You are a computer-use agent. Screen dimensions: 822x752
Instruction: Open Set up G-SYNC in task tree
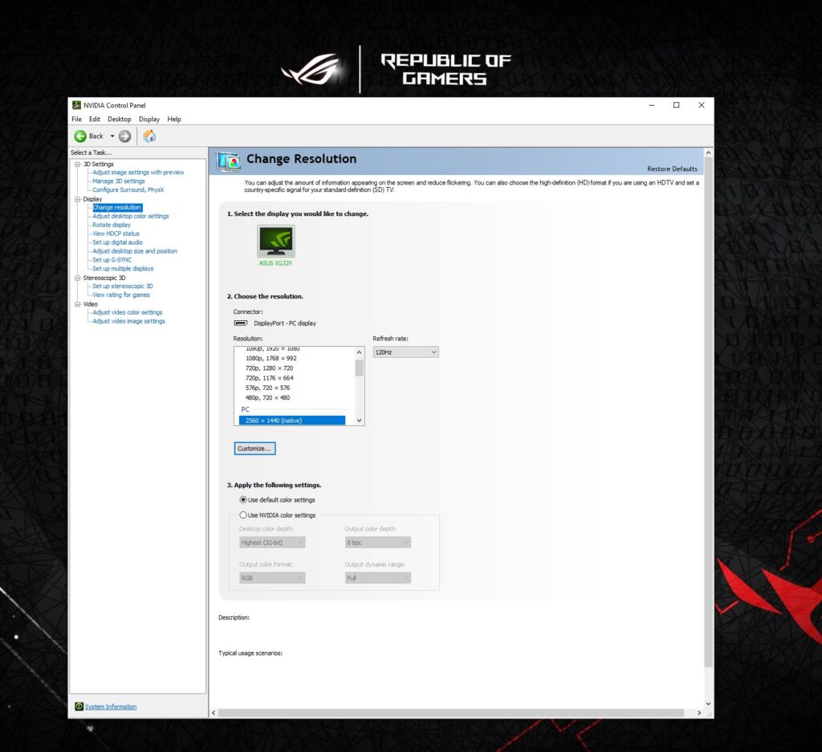(x=112, y=260)
